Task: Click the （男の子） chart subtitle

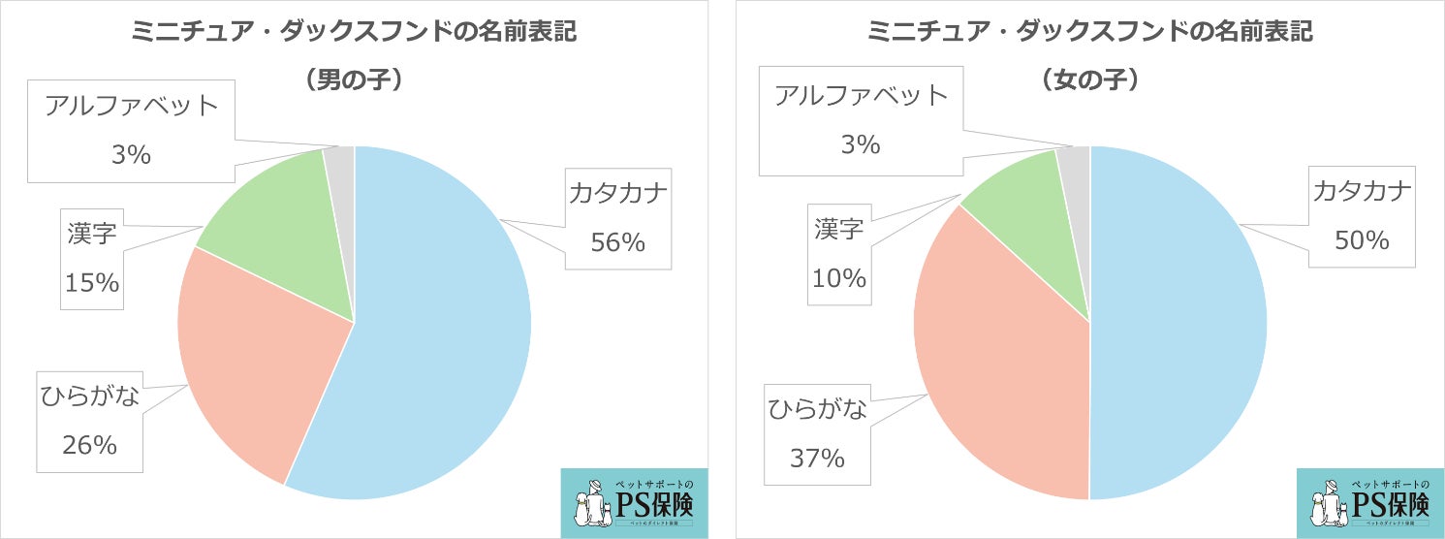Action: [x=355, y=81]
